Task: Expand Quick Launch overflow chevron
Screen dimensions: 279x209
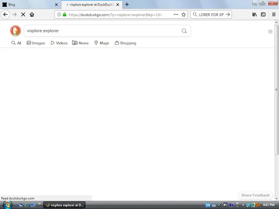Action: pyautogui.click(x=40, y=204)
